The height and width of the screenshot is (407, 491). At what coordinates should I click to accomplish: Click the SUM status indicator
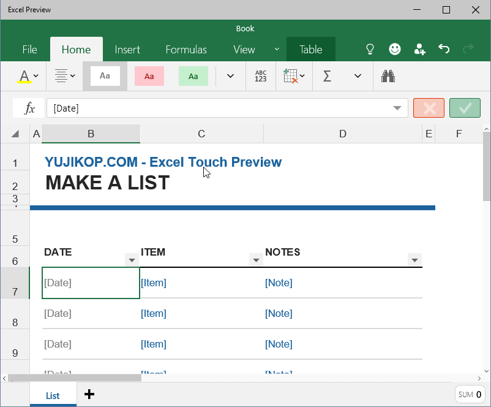(470, 395)
